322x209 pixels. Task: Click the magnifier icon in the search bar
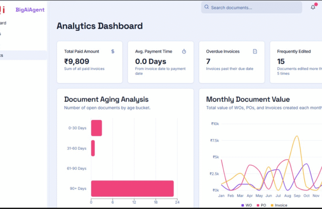(x=207, y=7)
